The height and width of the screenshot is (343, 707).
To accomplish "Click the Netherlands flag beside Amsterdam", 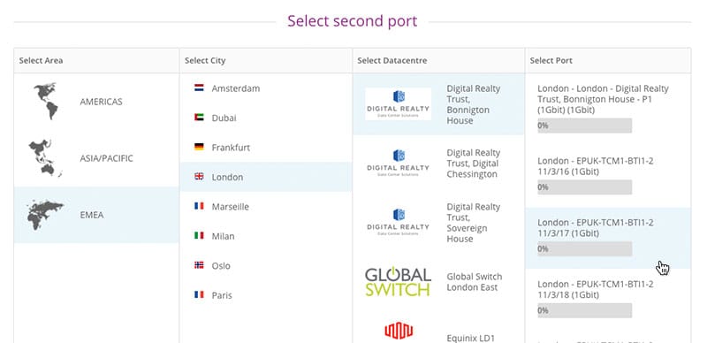I will coord(199,88).
